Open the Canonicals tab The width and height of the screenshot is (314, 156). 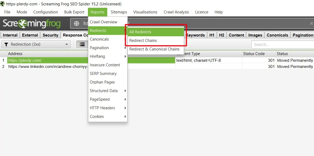pyautogui.click(x=277, y=35)
